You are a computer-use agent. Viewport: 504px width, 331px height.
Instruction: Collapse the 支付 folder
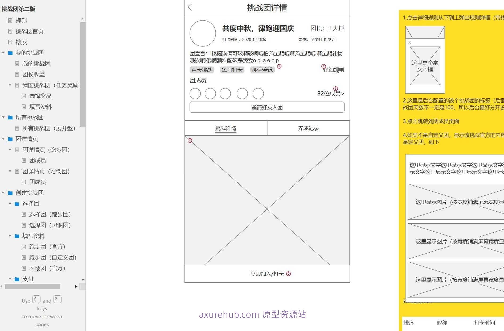pos(10,279)
